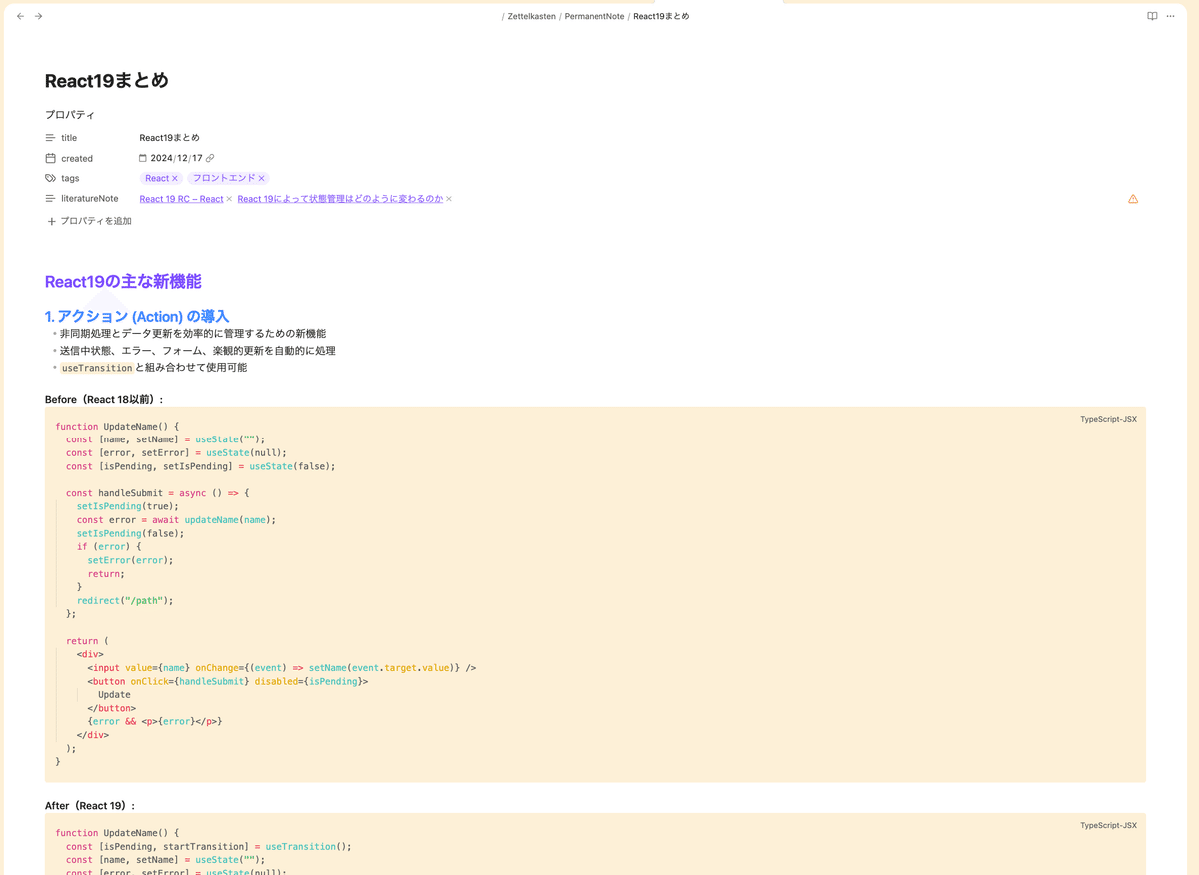Click the bullet 送信中状態、エラー、フォーム
Image resolution: width=1199 pixels, height=875 pixels.
(x=197, y=351)
